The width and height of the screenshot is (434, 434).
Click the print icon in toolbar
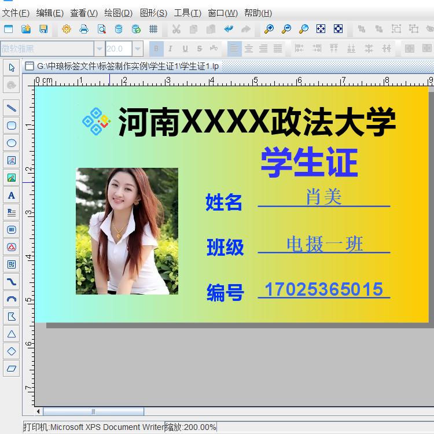coord(84,29)
